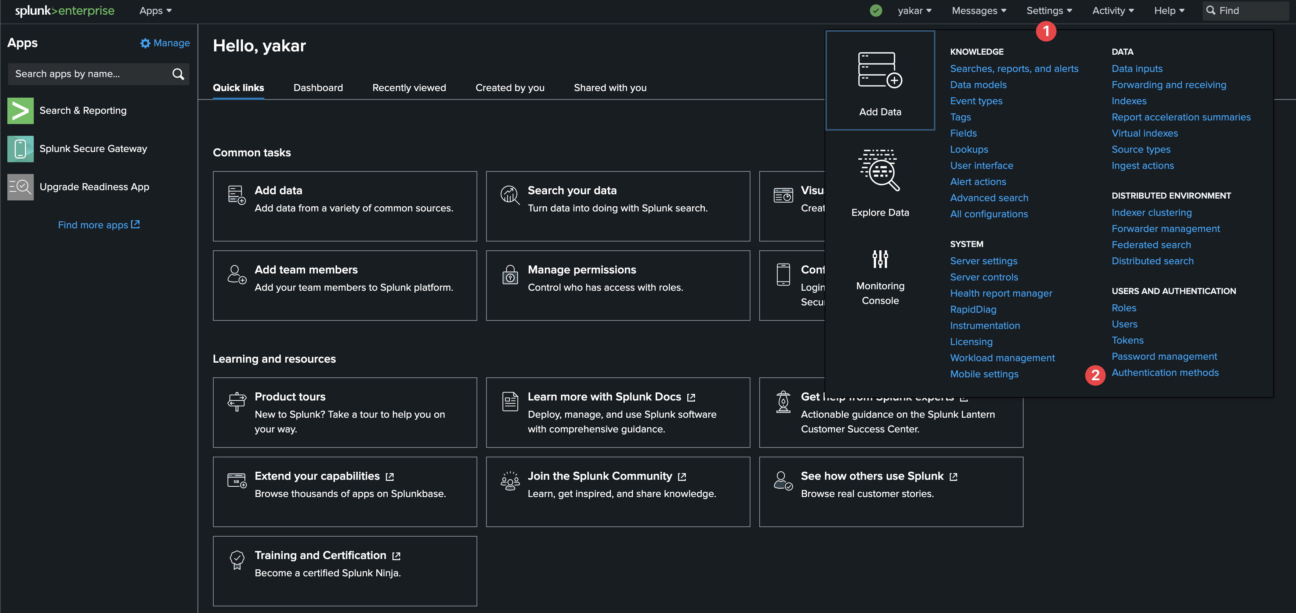Open the Add team members card

pyautogui.click(x=345, y=285)
